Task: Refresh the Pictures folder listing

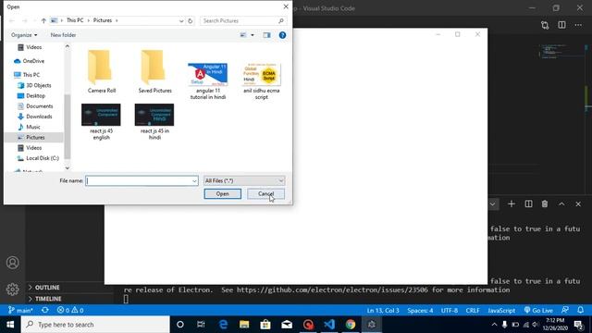Action: 191,20
